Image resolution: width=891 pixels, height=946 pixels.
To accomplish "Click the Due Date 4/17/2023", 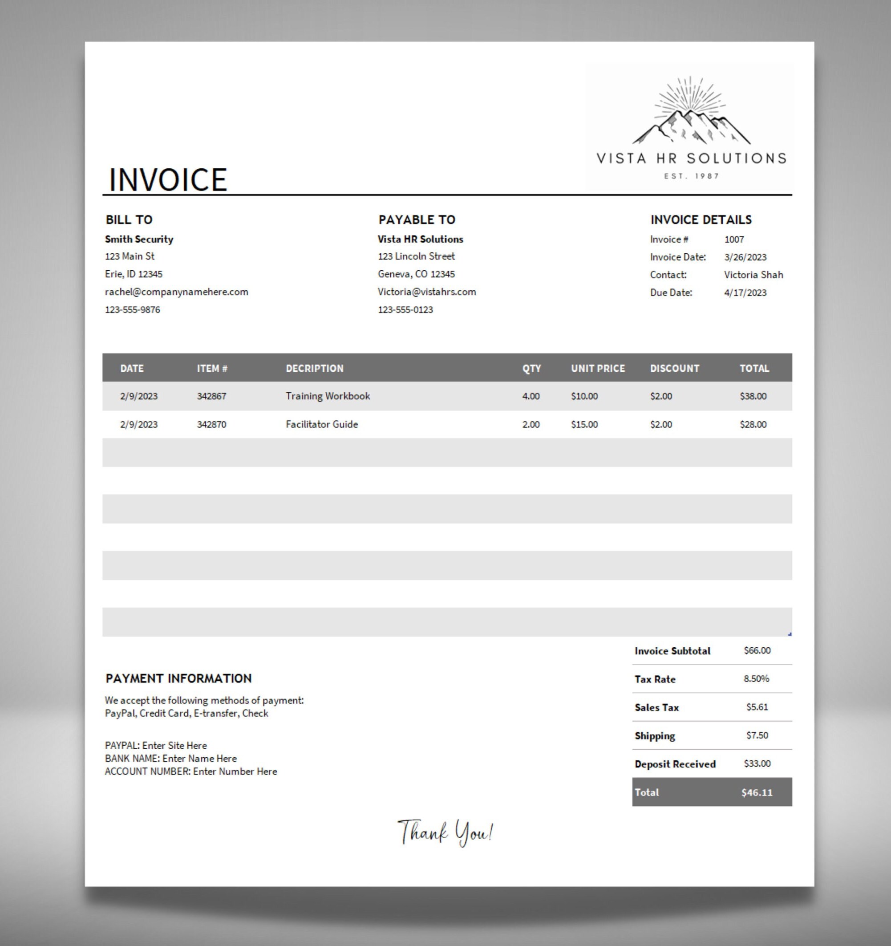I will (x=745, y=292).
